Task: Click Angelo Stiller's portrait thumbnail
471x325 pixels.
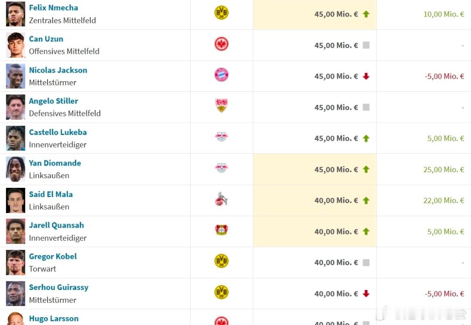Action: pyautogui.click(x=16, y=107)
